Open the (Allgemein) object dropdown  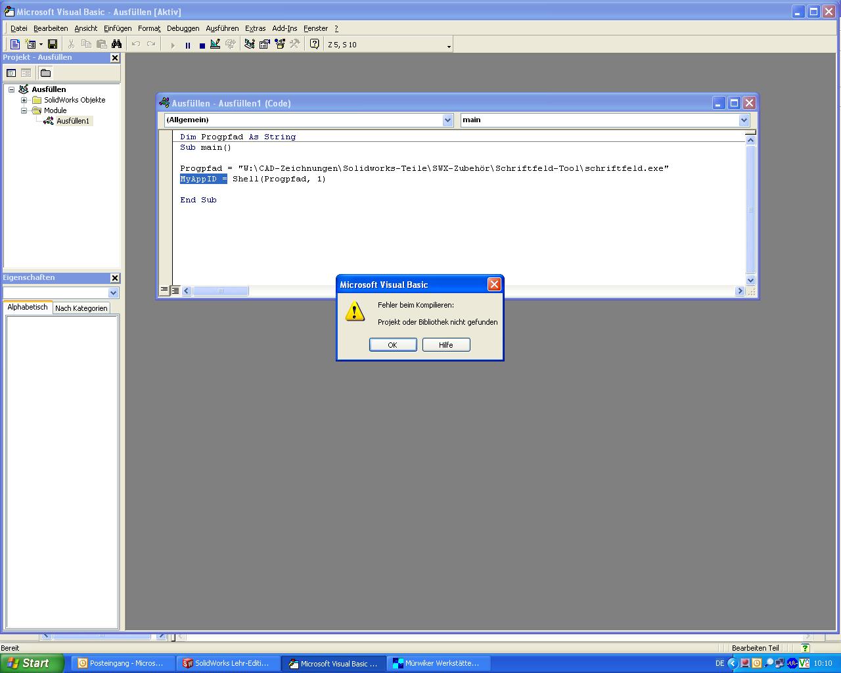(x=447, y=120)
